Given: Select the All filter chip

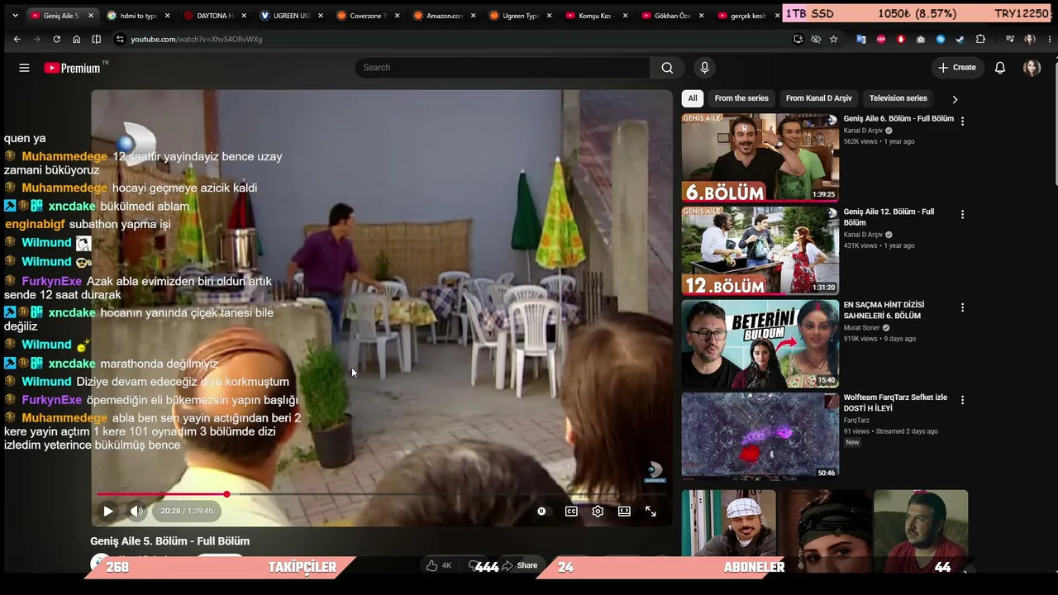Looking at the screenshot, I should (x=693, y=98).
